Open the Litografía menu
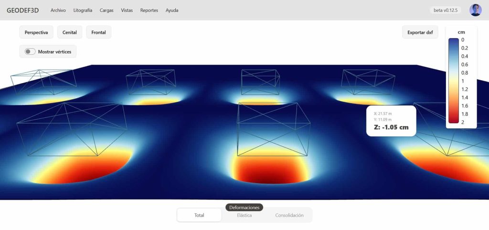Screen dimensions: 489x230 point(83,10)
